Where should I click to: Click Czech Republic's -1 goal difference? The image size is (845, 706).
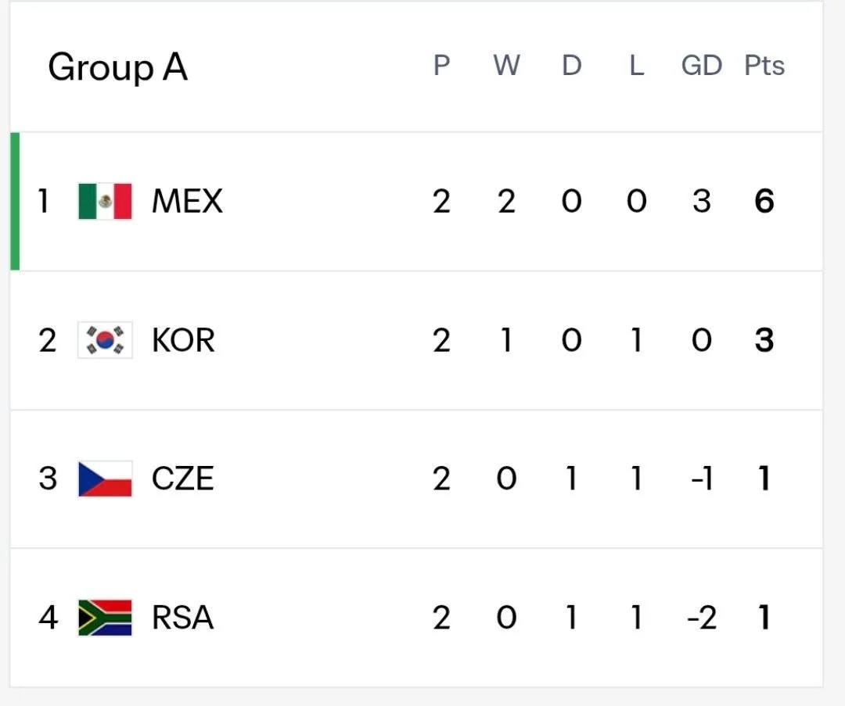(x=702, y=478)
